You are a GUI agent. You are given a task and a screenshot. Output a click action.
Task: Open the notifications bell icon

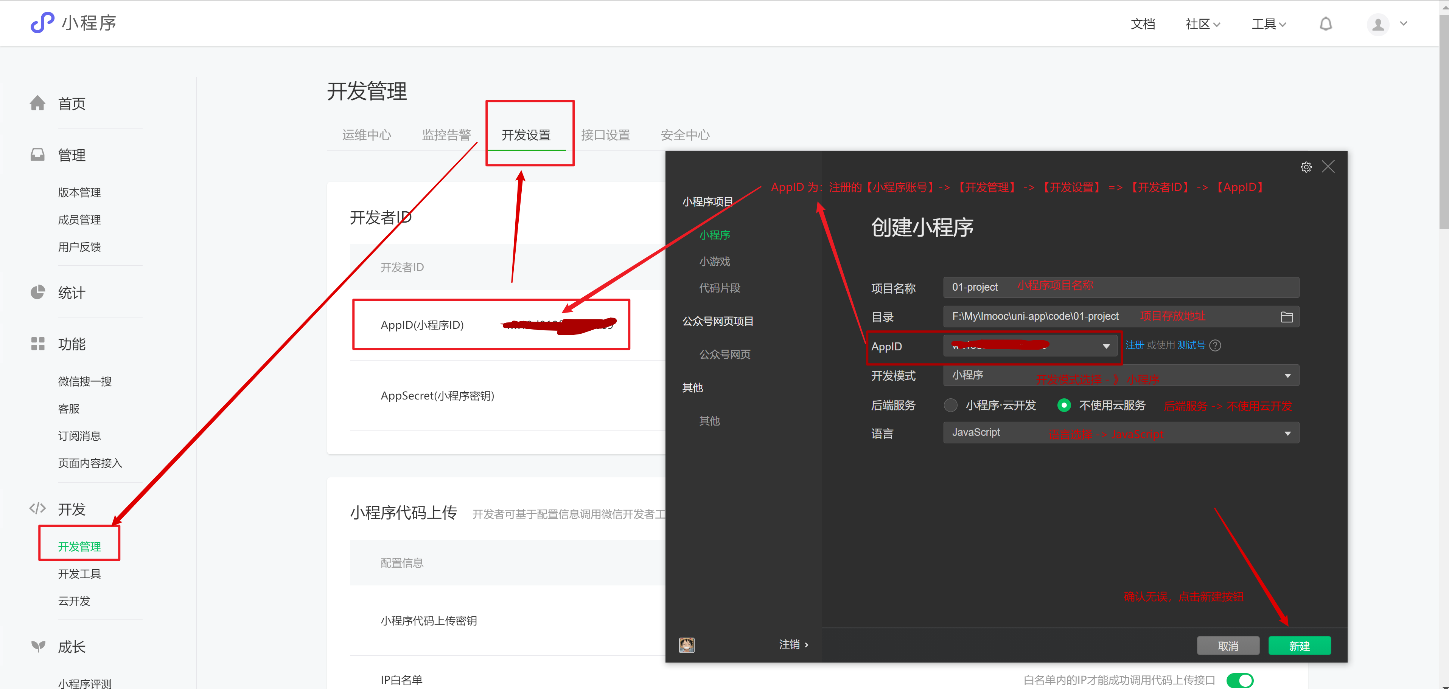(x=1326, y=23)
